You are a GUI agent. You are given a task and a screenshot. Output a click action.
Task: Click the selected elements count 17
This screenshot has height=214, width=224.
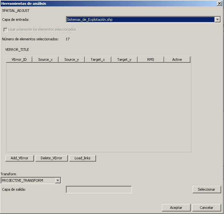[x=68, y=39]
